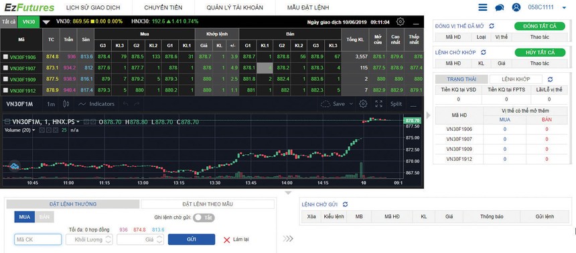The height and width of the screenshot is (253, 576).
Task: Click the Làm lại reset X
Action: [226, 240]
